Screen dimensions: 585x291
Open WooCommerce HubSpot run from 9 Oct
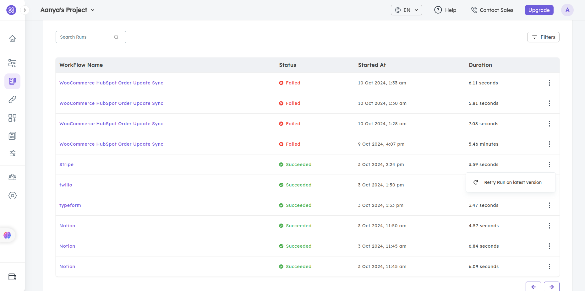111,144
